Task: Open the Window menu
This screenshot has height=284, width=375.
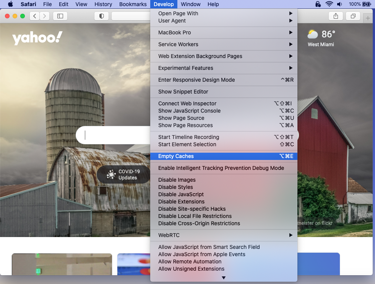Action: click(191, 4)
